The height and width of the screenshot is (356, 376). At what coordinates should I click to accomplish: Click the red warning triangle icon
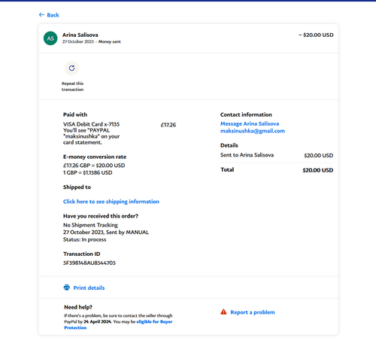click(x=223, y=312)
